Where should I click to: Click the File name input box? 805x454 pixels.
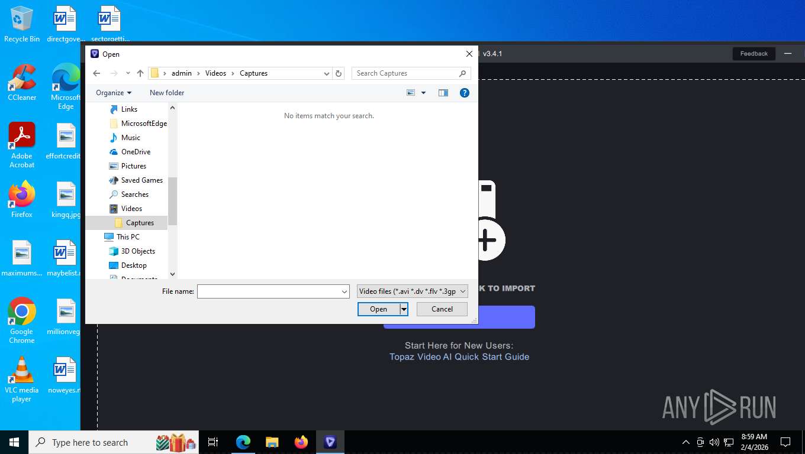coord(268,291)
